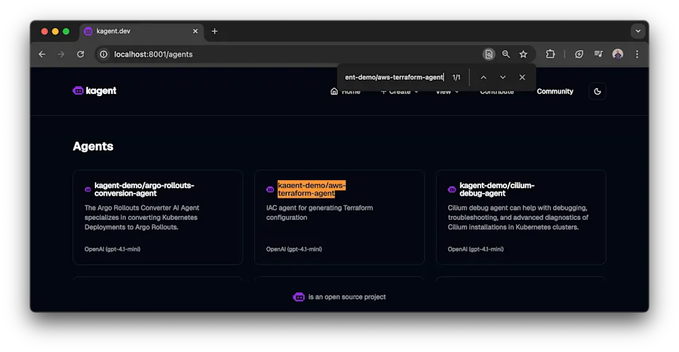The height and width of the screenshot is (352, 679).
Task: Select the kagent.dev tab
Action: (141, 31)
